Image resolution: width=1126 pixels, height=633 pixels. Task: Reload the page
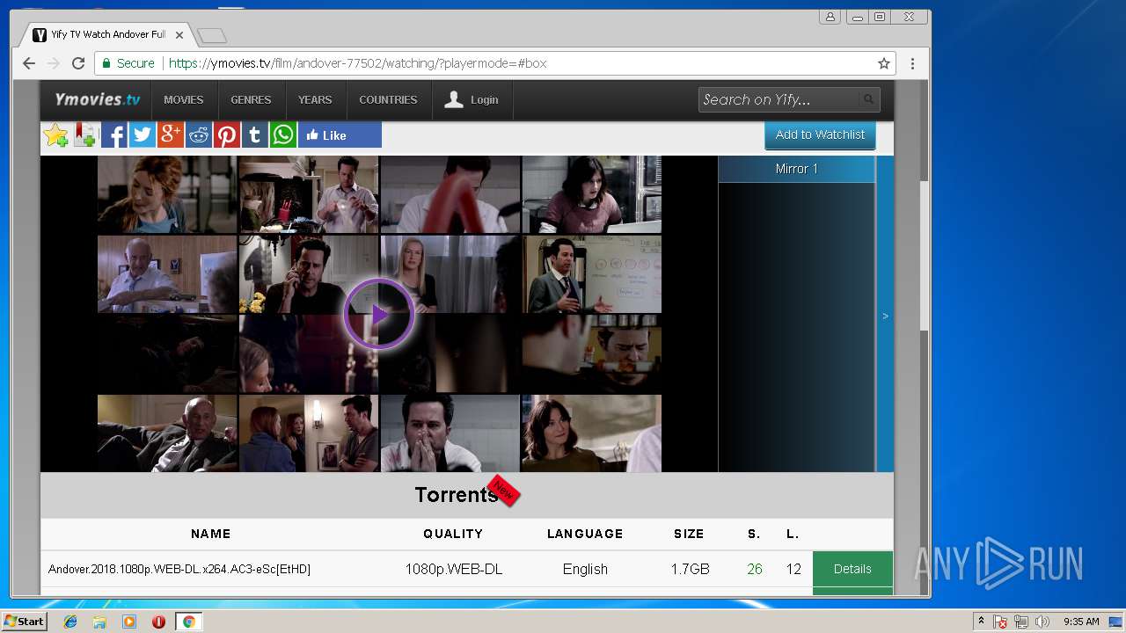pos(78,63)
